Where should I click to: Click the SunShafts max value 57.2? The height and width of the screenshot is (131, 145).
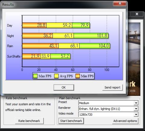coord(65,56)
